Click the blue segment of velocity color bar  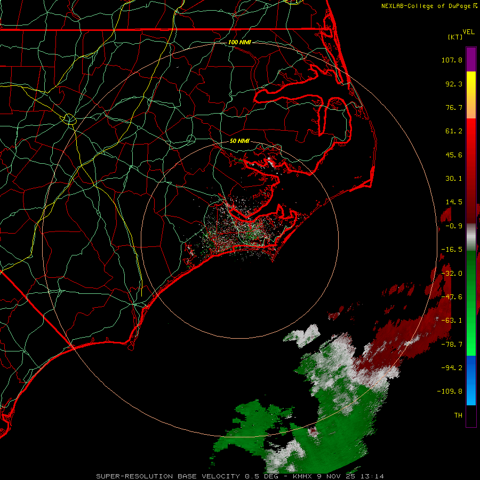[471, 380]
